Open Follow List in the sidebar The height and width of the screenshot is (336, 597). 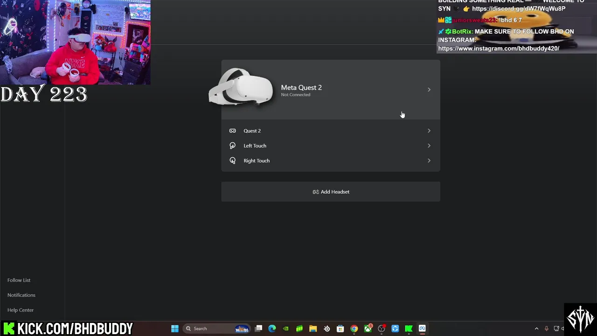(19, 280)
